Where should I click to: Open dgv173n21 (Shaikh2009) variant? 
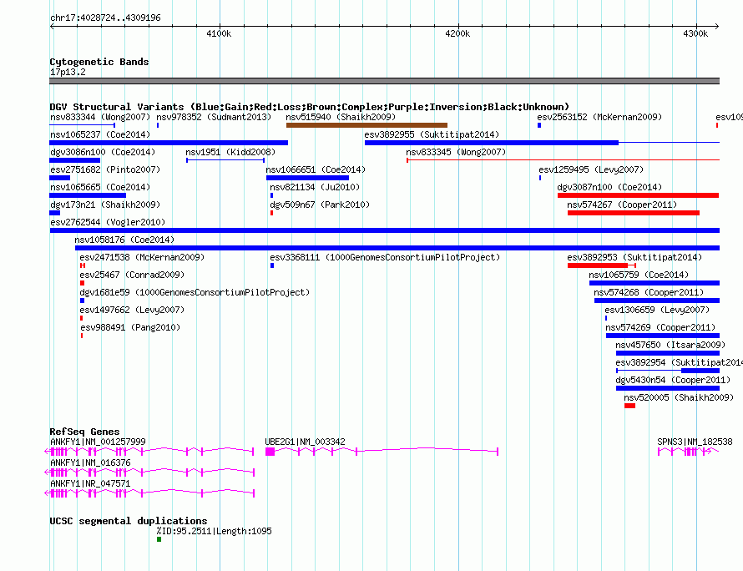pyautogui.click(x=105, y=205)
